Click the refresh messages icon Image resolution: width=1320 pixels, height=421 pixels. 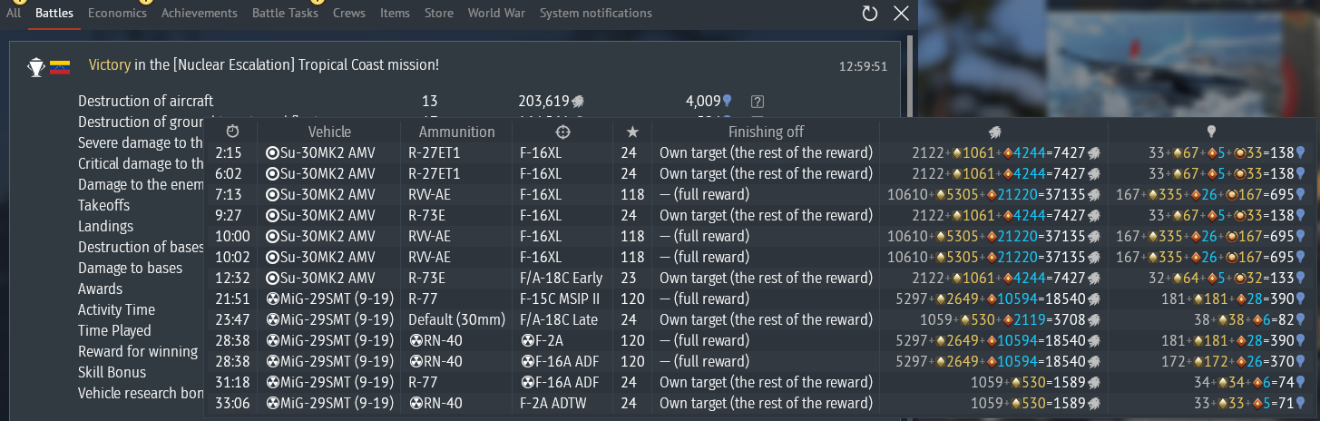point(870,13)
